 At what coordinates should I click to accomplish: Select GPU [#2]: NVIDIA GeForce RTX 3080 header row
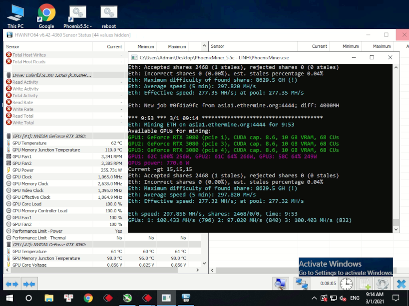click(x=103, y=244)
